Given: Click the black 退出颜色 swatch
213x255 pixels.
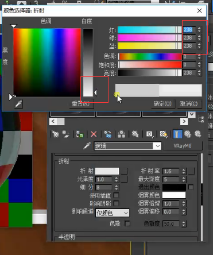Looking at the screenshot, I should click(174, 187).
